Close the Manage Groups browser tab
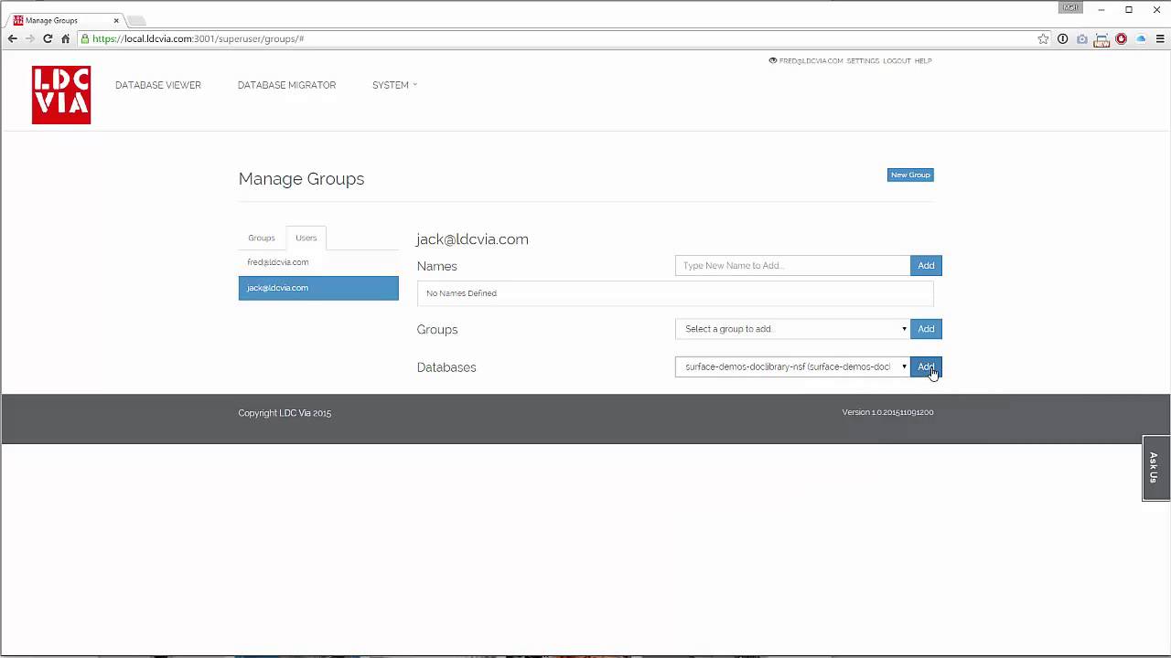The width and height of the screenshot is (1171, 658). point(116,20)
